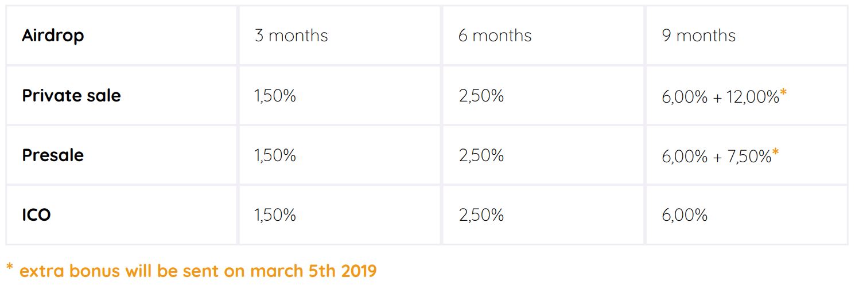Screen dimensions: 859x293
Task: Click ICO 9 months value 6,00%
Action: pos(685,215)
